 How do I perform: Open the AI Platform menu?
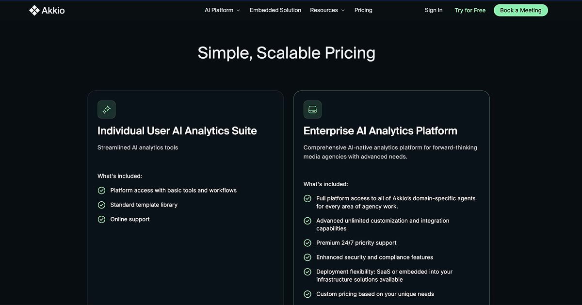[x=219, y=10]
